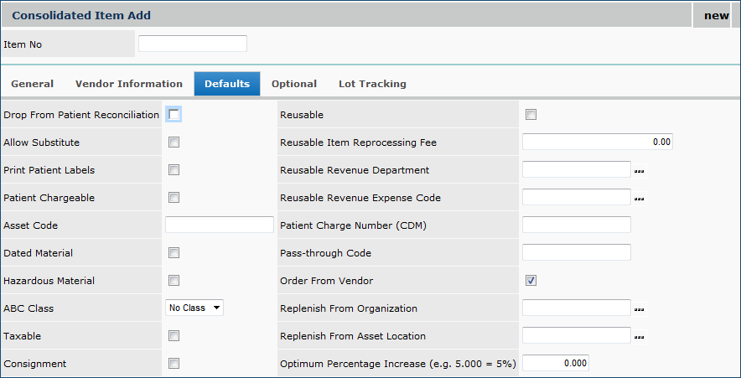Viewport: 741px width, 378px height.
Task: Check the Allow Substitute box
Action: (174, 142)
